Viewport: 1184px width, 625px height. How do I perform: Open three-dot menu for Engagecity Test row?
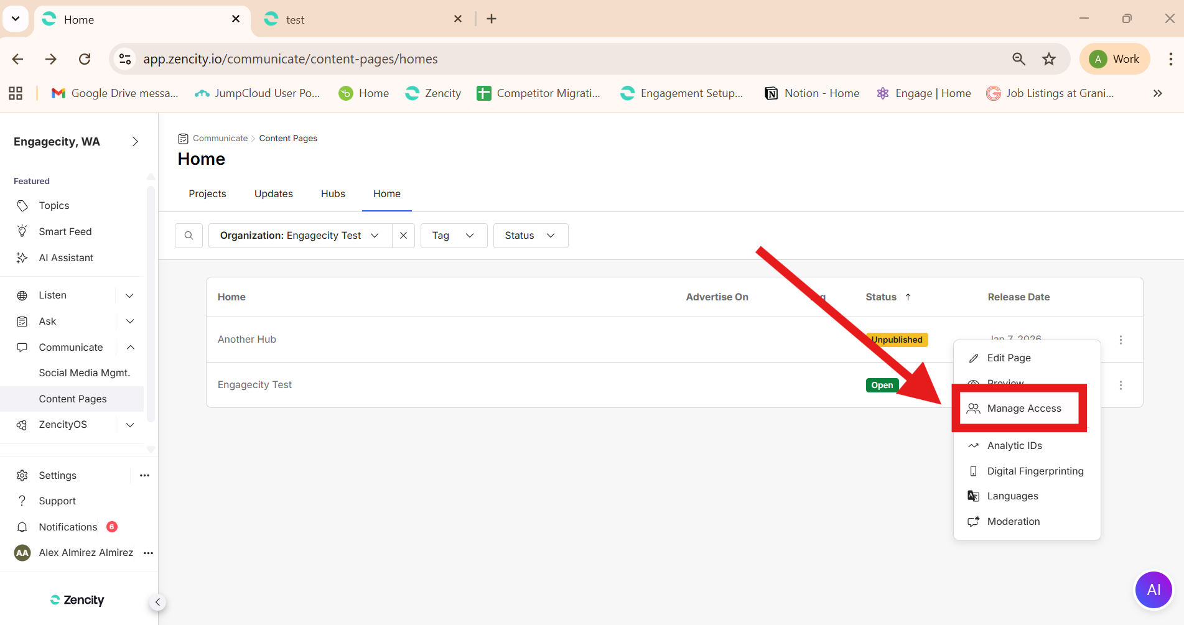(x=1121, y=386)
